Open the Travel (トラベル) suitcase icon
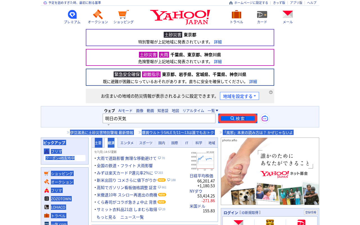This screenshot has width=360, height=225. click(x=237, y=14)
